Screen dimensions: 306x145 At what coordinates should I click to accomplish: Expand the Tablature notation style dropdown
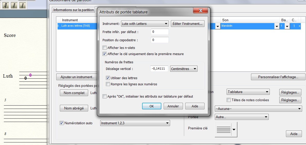tap(248, 92)
